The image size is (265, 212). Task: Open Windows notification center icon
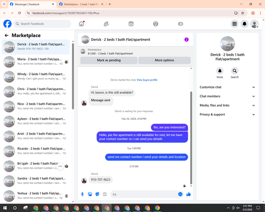tap(258, 208)
